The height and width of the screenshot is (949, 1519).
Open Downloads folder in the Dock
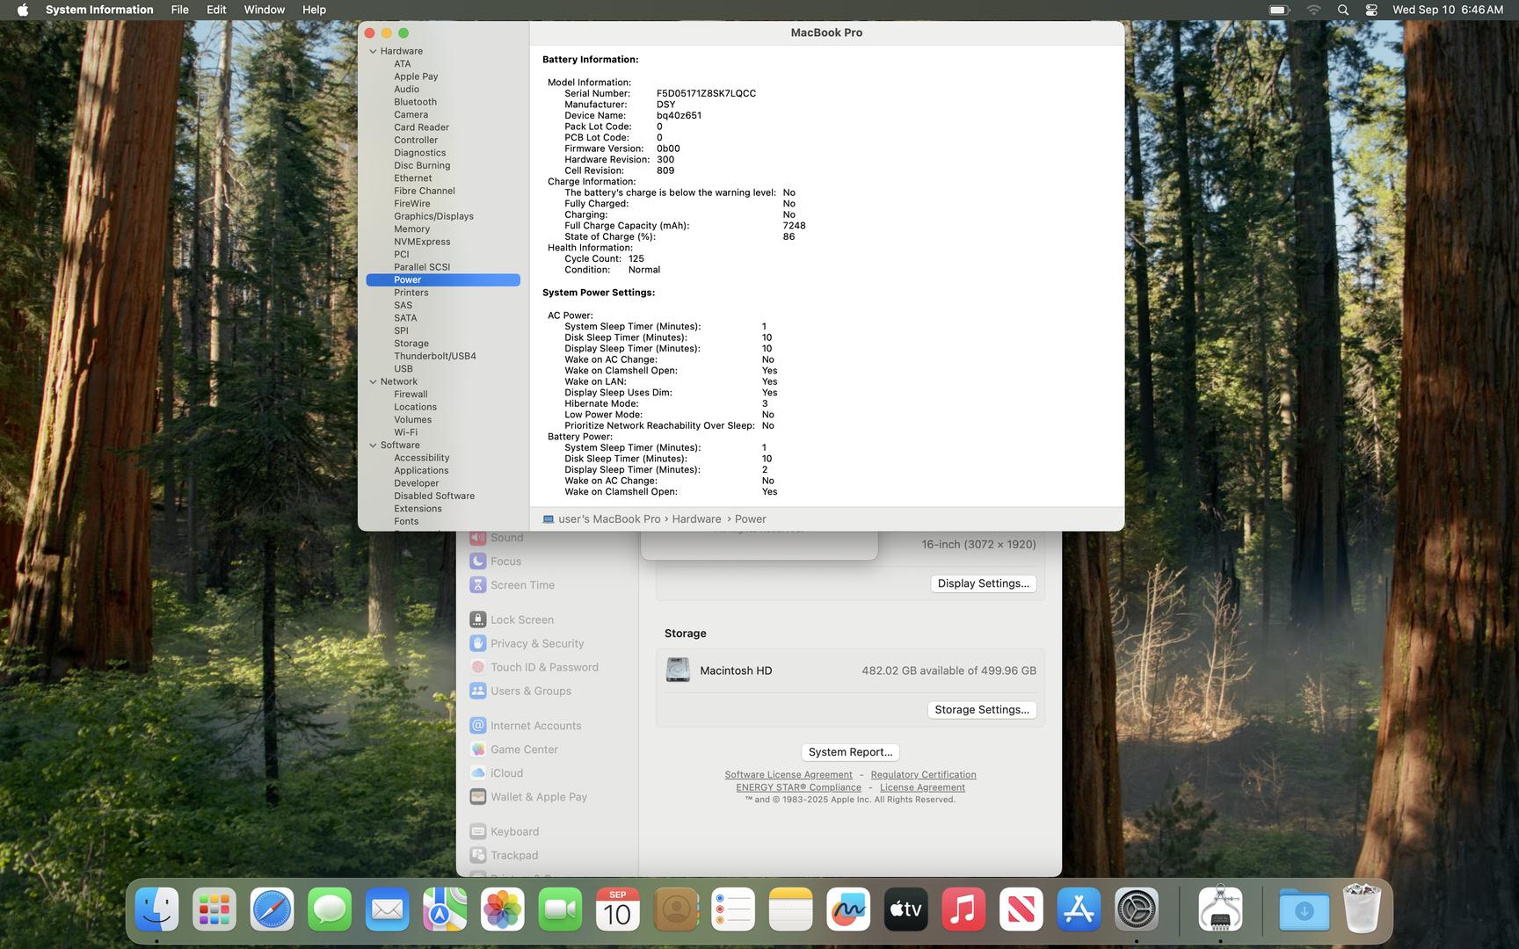(1305, 909)
